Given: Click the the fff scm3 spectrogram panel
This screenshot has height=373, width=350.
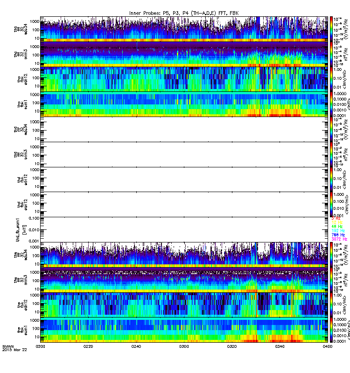Looking at the screenshot, I should (x=184, y=280).
